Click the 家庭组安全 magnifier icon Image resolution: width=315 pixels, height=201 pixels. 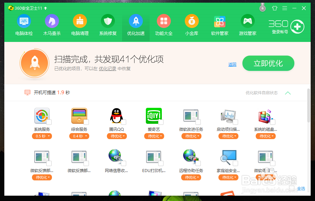(229, 157)
